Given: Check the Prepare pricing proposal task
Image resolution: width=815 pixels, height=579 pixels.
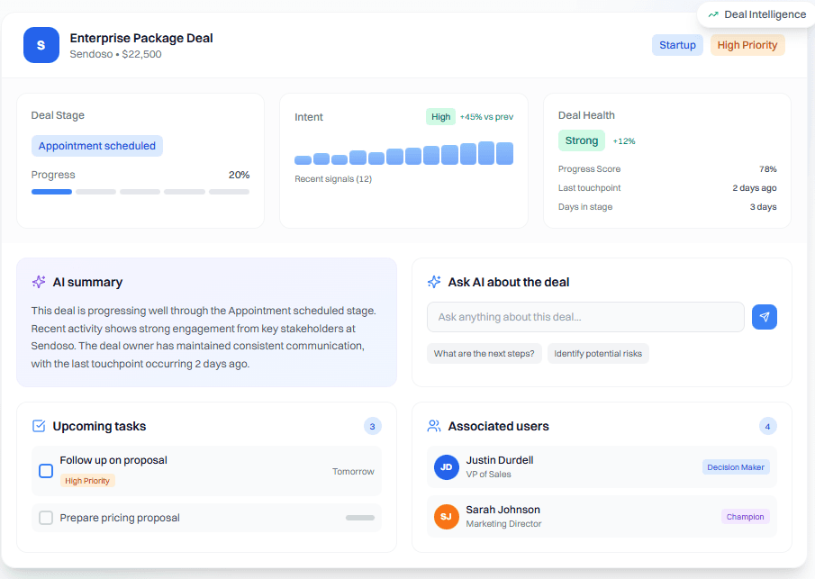Looking at the screenshot, I should 46,517.
